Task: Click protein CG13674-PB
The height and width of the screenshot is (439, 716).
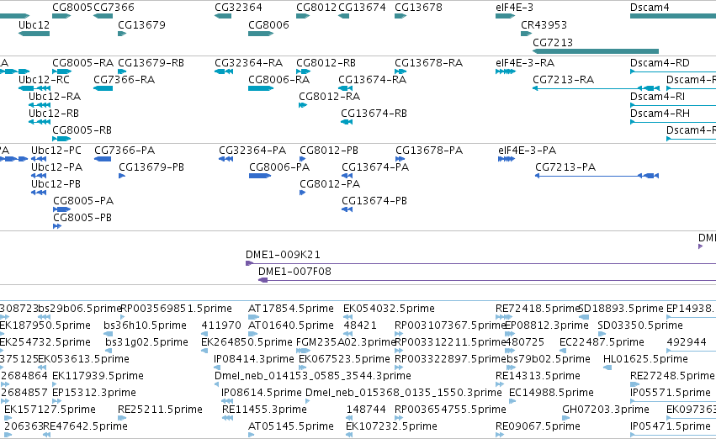Action: 347,209
